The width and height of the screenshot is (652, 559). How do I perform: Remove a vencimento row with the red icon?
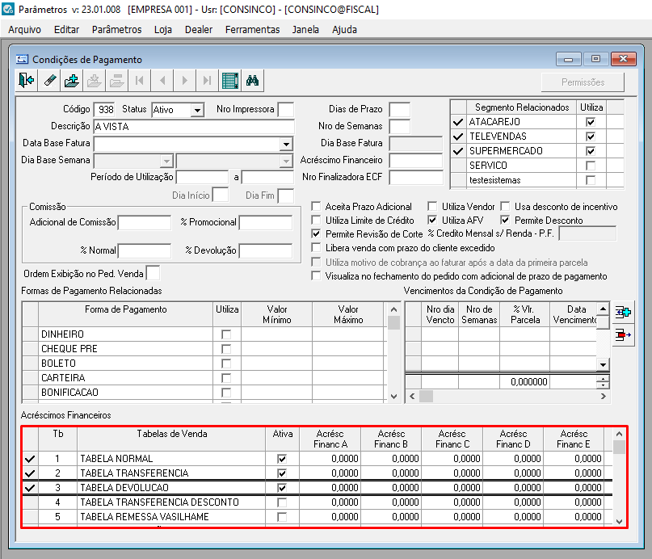point(623,334)
